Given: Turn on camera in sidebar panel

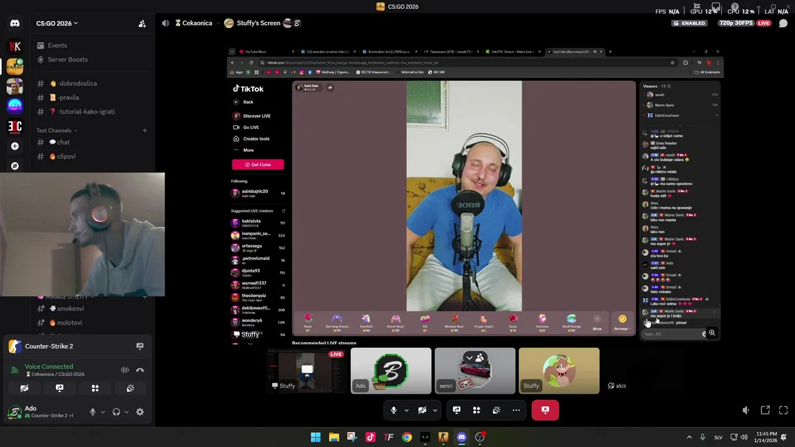Looking at the screenshot, I should point(24,388).
